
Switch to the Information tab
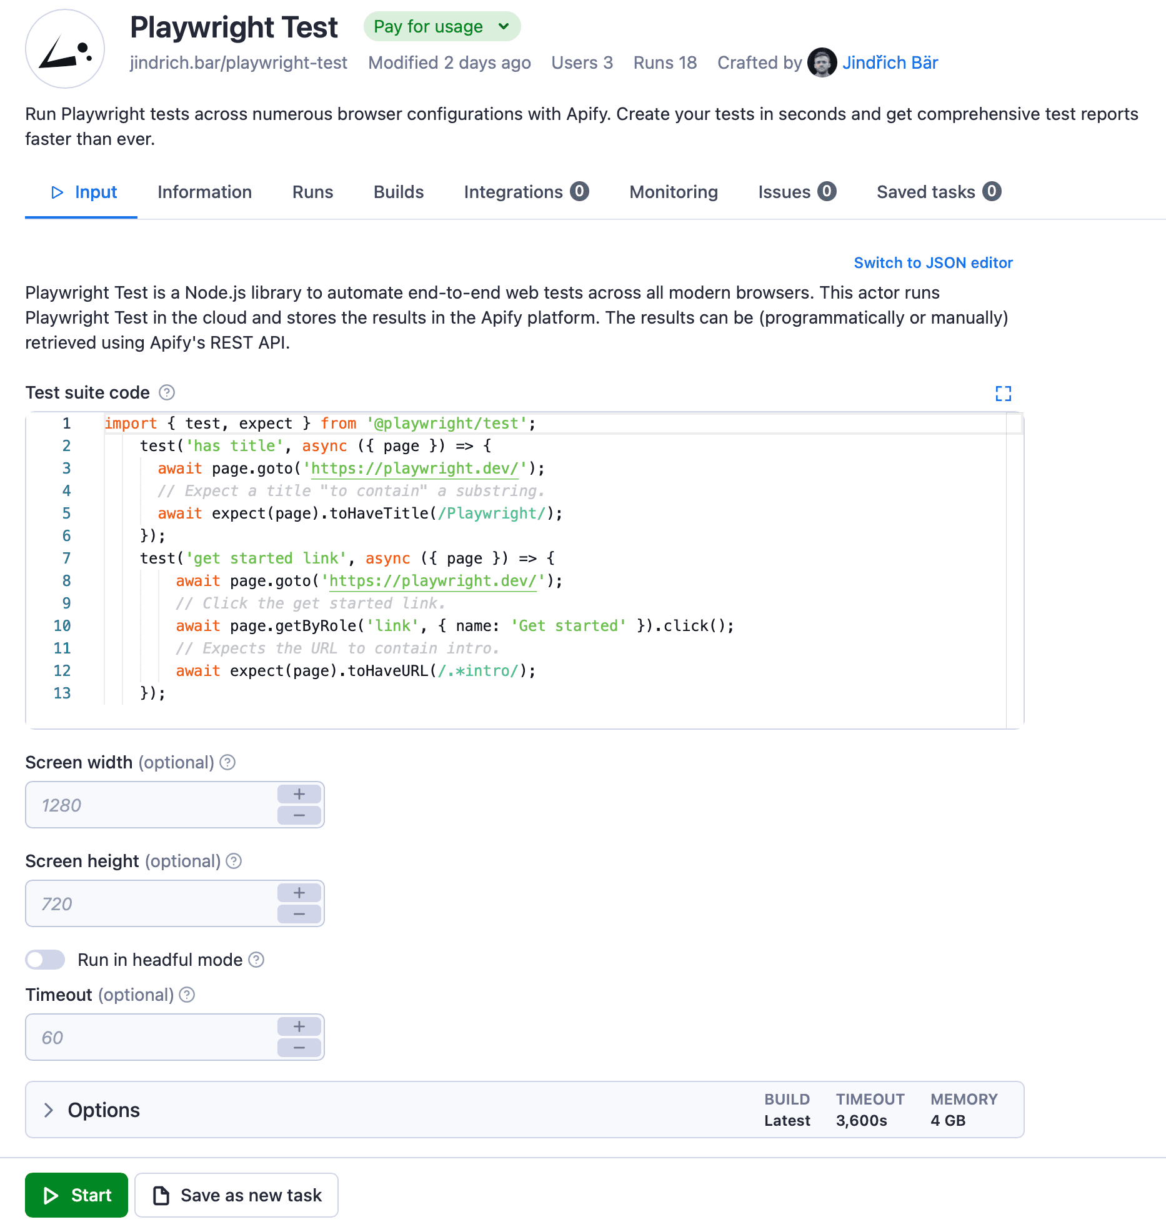tap(204, 192)
